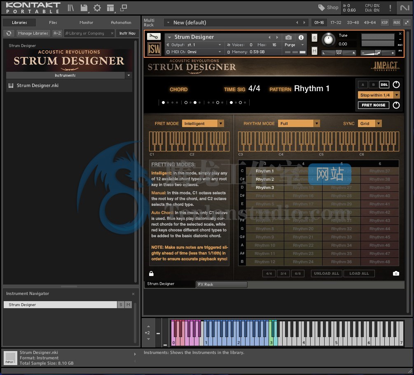
Task: Open the workspace layout icon
Action: [110, 8]
